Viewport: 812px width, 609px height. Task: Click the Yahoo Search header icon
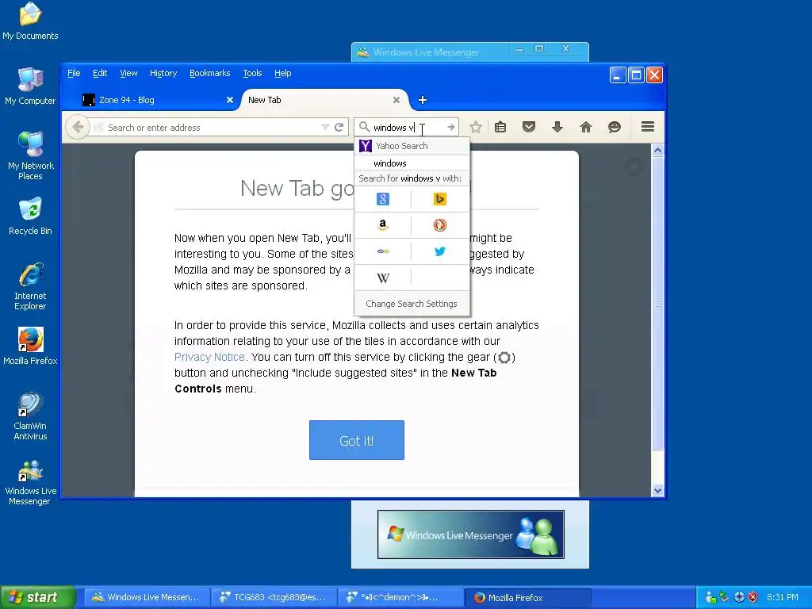[366, 146]
